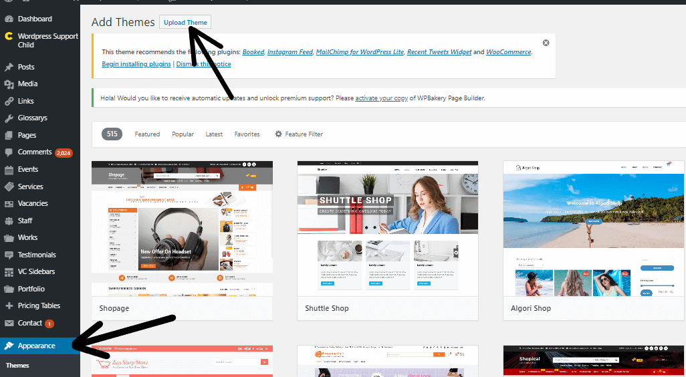Screen dimensions: 686x377
Task: Click the 515 theme count badge
Action: pos(112,134)
